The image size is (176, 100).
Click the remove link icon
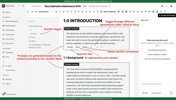[x=94, y=12]
